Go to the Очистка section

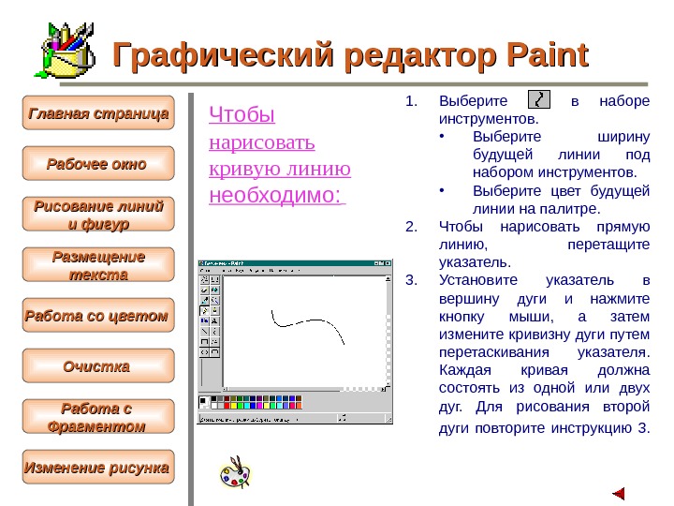[98, 365]
